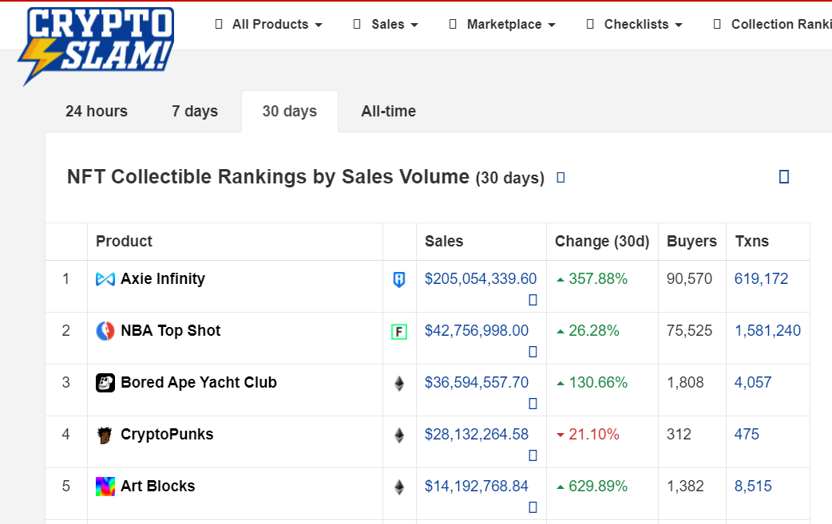This screenshot has width=832, height=524.
Task: Click the Bored Ape Yacht Club sales amount
Action: tap(477, 383)
